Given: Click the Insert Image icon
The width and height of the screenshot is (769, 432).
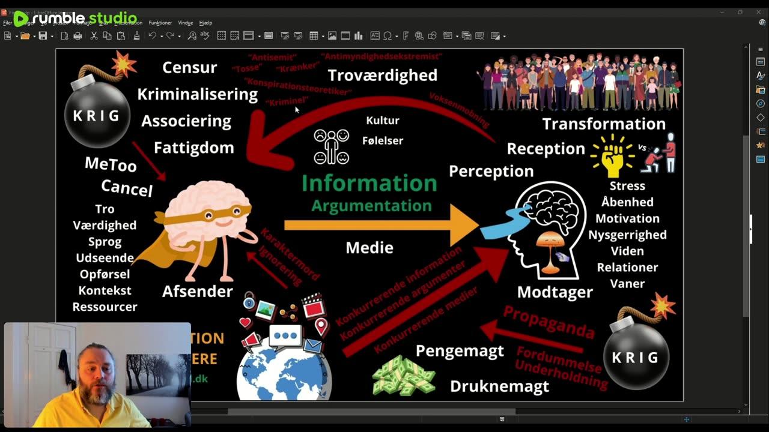Looking at the screenshot, I should pos(332,36).
